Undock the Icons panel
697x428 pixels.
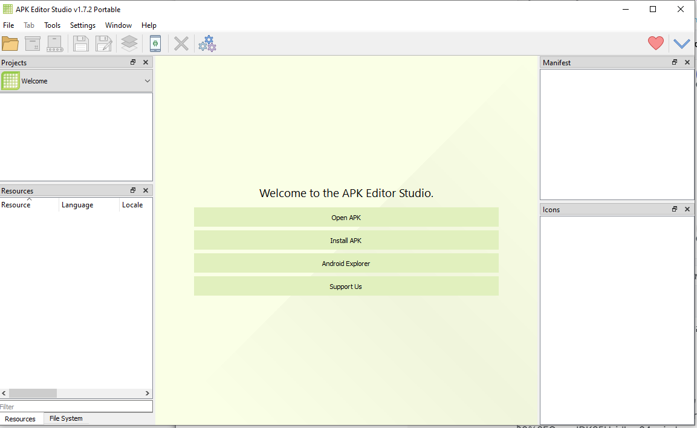[675, 209]
